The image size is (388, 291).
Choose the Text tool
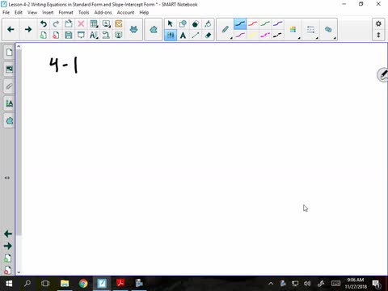tap(183, 35)
